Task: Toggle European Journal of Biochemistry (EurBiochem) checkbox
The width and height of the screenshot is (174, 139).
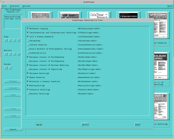Action: coord(28,57)
